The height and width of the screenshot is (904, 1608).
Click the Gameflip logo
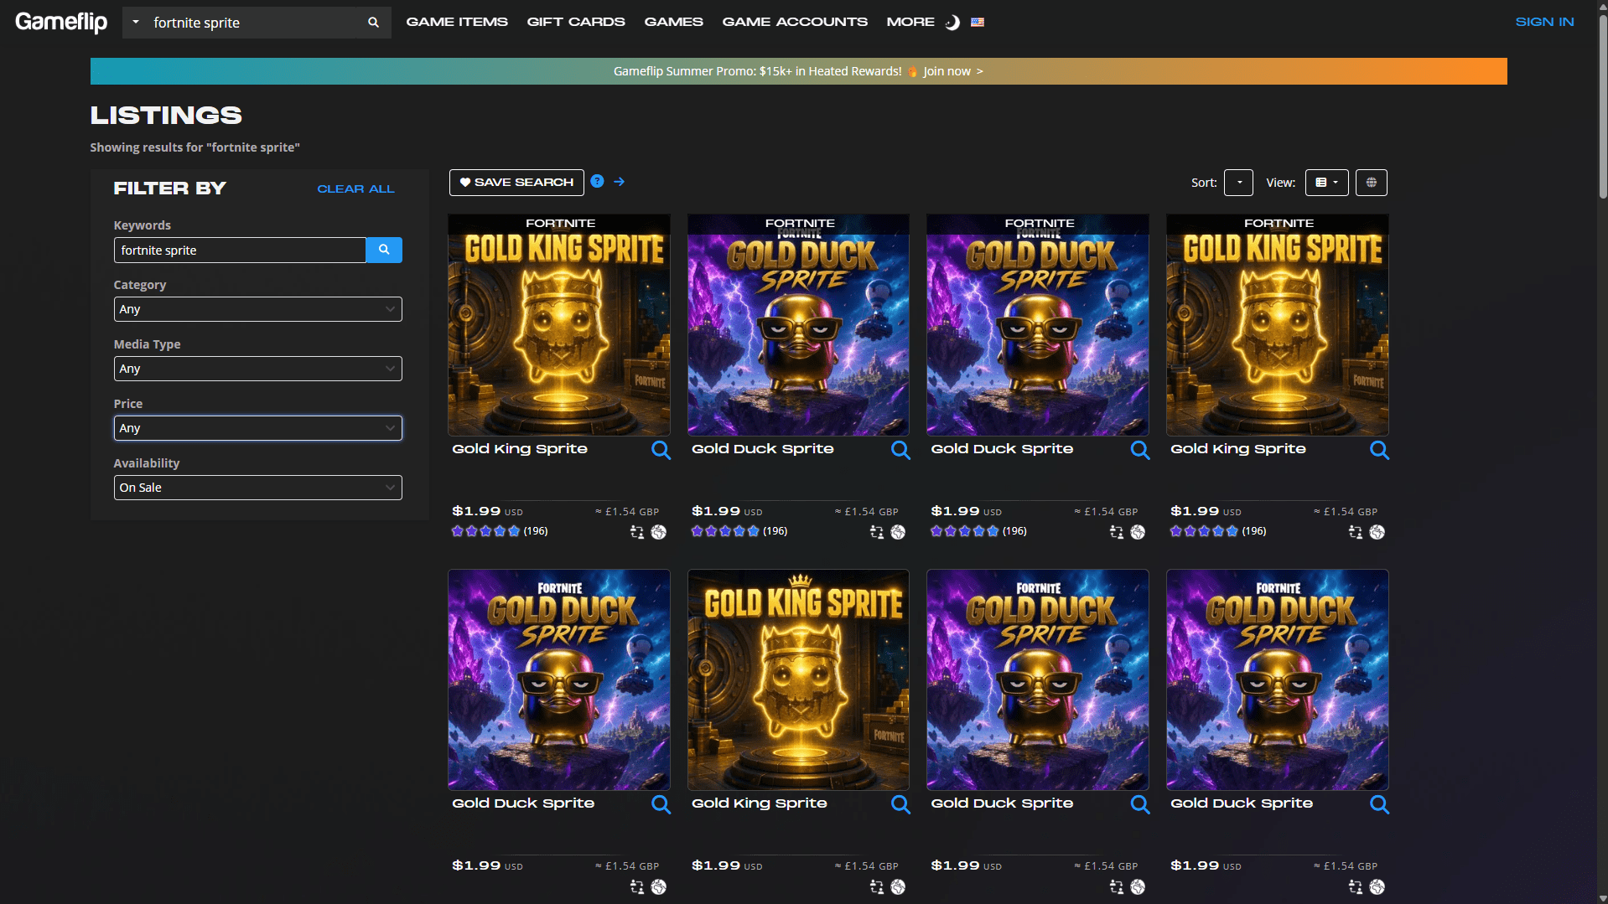click(61, 22)
